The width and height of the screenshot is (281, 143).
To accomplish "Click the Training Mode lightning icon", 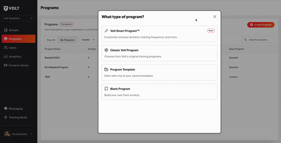I will tap(6, 117).
